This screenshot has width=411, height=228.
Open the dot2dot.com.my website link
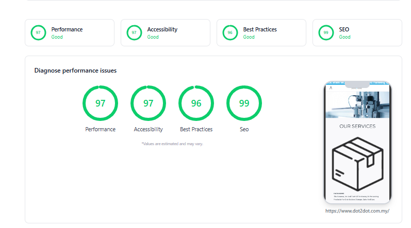(357, 211)
